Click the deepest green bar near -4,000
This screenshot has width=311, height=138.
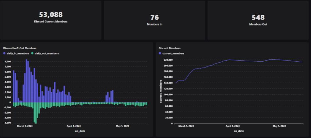tap(36, 113)
